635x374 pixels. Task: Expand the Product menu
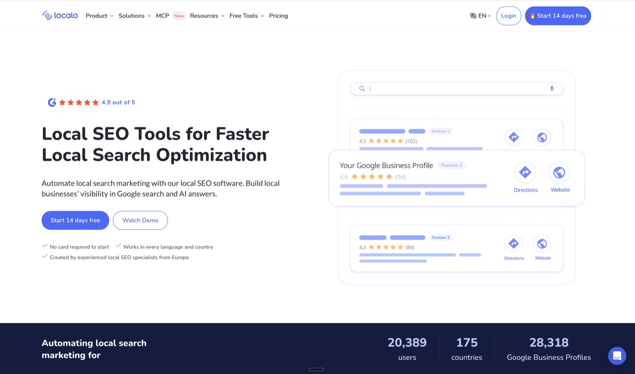(100, 16)
